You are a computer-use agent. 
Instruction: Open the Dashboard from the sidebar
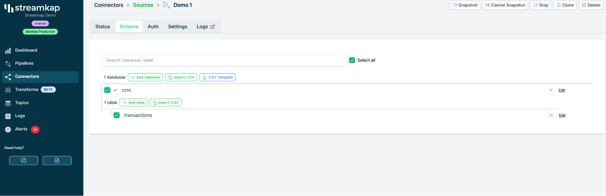pyautogui.click(x=26, y=50)
